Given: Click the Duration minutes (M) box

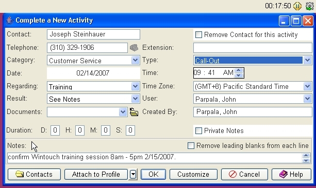Looking at the screenshot, I should 106,130.
